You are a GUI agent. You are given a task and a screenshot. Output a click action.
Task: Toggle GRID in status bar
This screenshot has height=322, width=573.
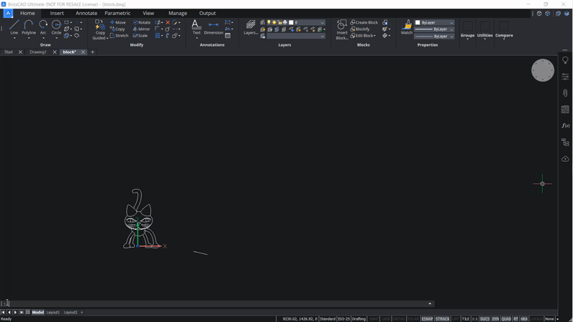click(386, 318)
